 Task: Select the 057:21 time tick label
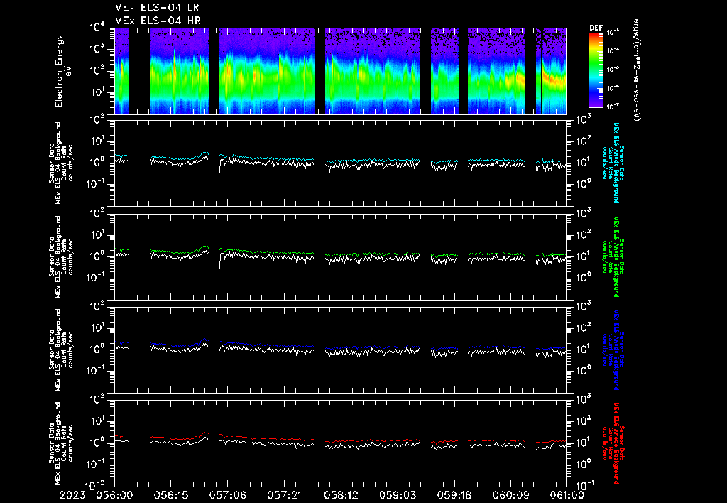(x=284, y=495)
